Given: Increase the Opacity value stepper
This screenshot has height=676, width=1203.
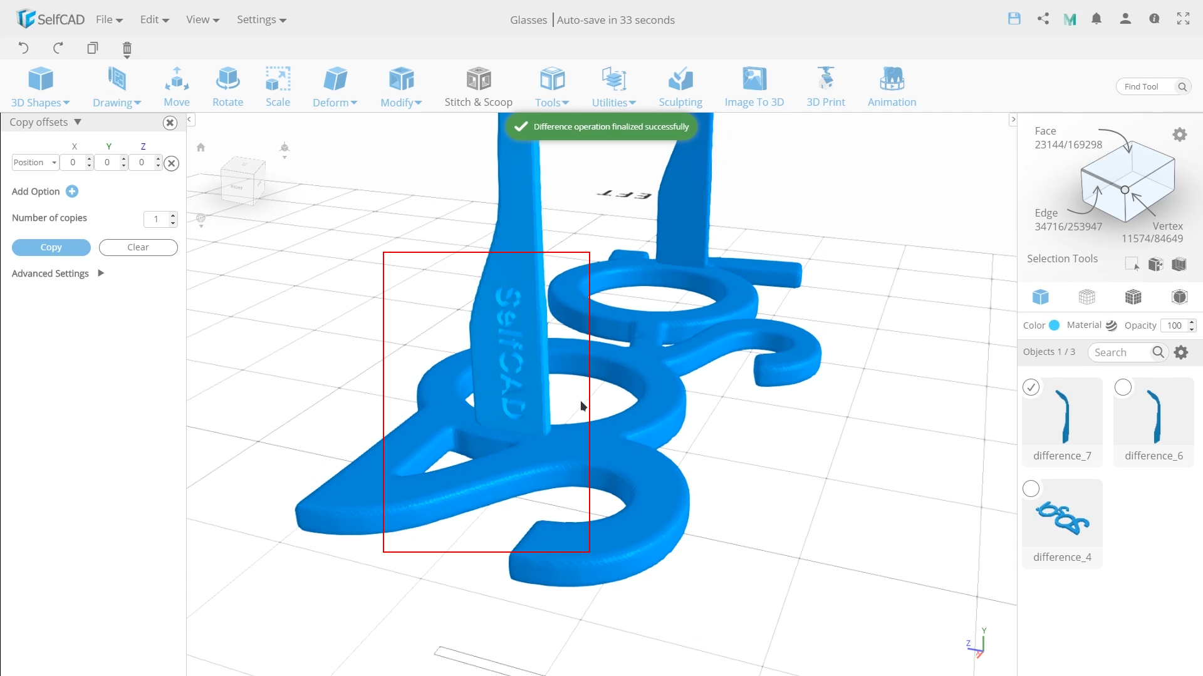Looking at the screenshot, I should pos(1192,322).
